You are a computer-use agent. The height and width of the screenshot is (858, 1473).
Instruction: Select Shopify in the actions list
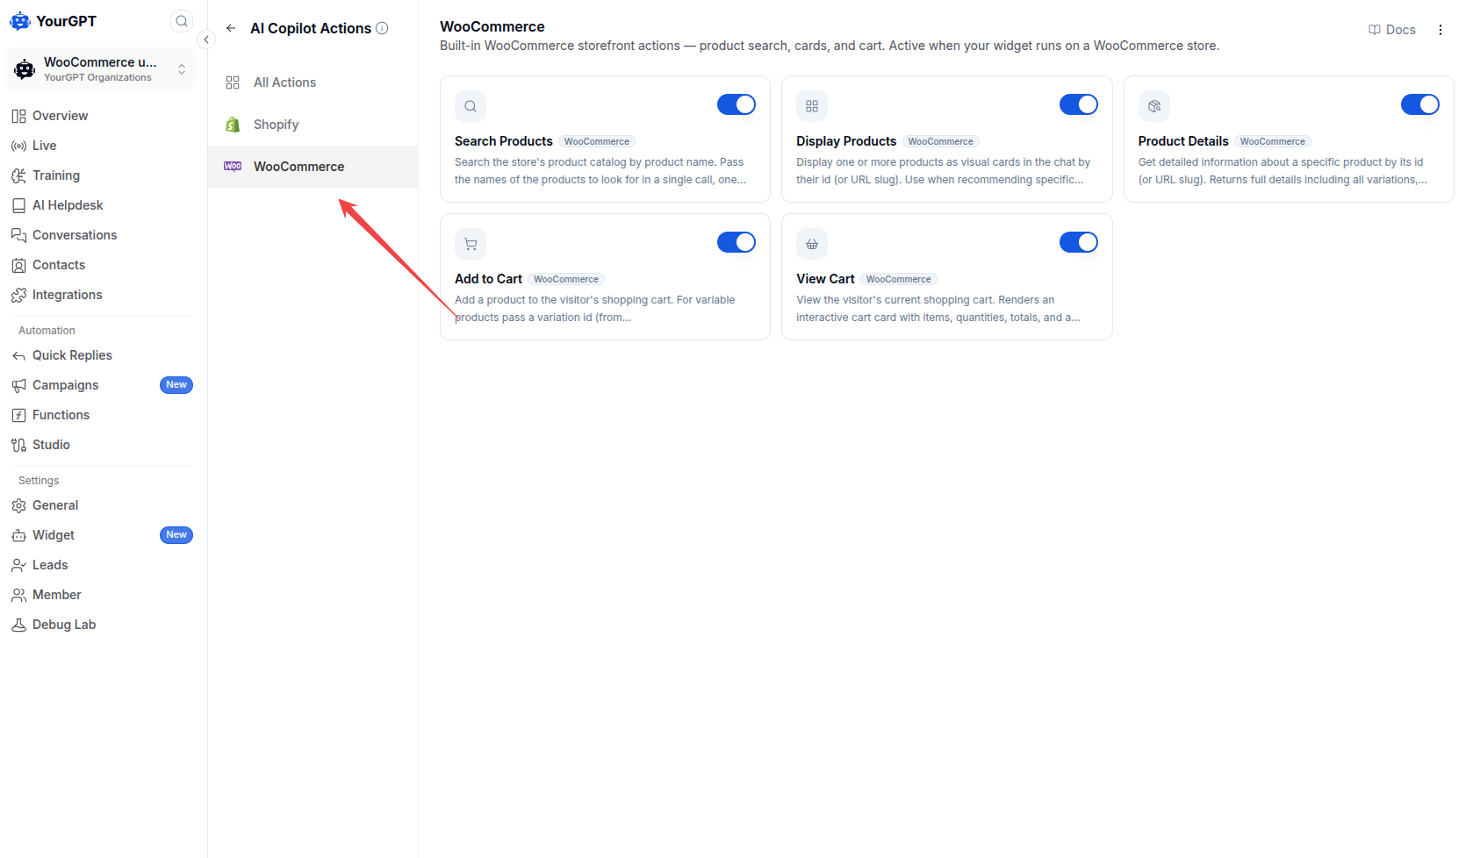[x=313, y=125]
